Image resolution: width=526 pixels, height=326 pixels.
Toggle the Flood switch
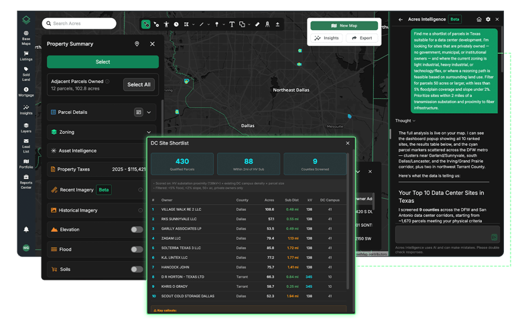tap(137, 249)
